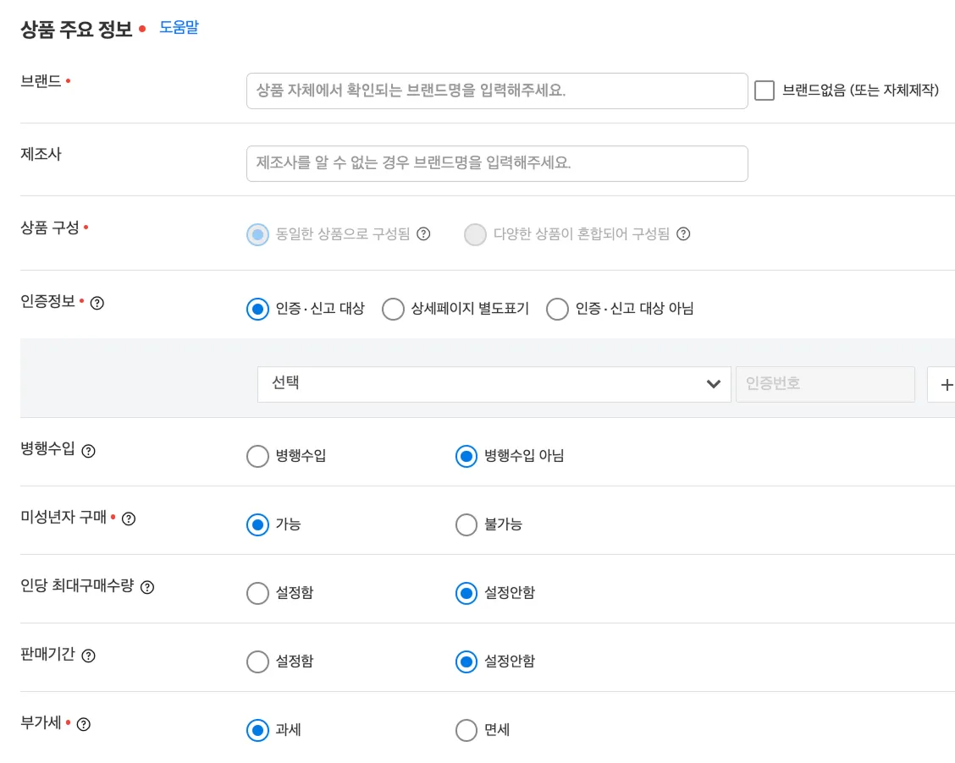Open help icon next to 판매기간
955x763 pixels.
click(88, 656)
